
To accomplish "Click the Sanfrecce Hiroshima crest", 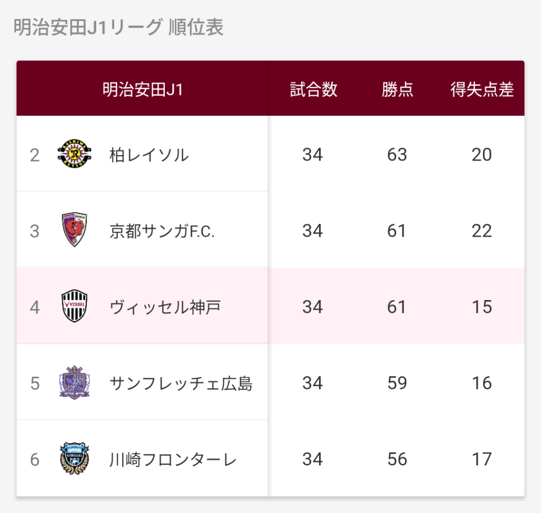I will click(x=74, y=383).
